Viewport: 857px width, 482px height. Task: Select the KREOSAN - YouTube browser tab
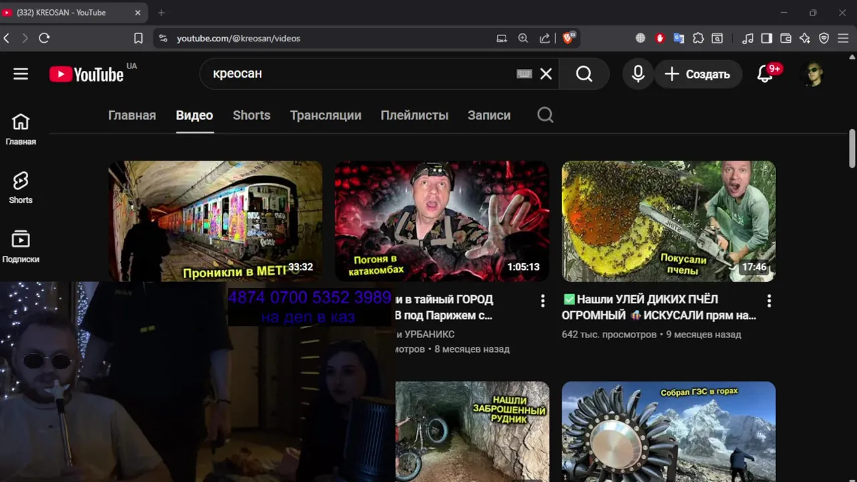coord(74,12)
